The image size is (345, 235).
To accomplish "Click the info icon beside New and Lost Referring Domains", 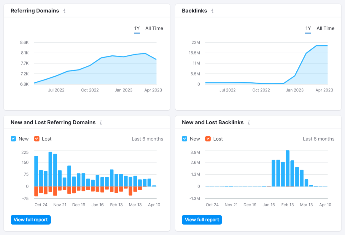I will (101, 122).
